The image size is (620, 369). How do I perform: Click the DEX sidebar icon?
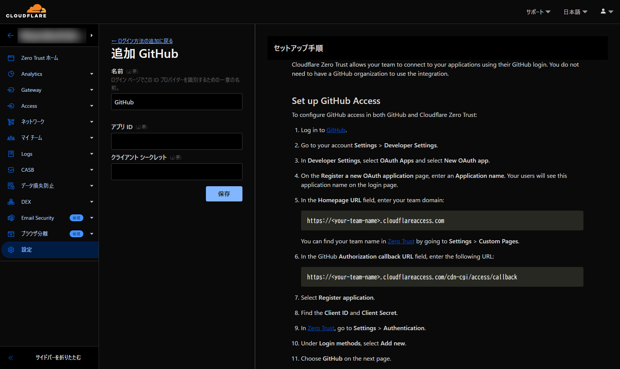pyautogui.click(x=11, y=202)
